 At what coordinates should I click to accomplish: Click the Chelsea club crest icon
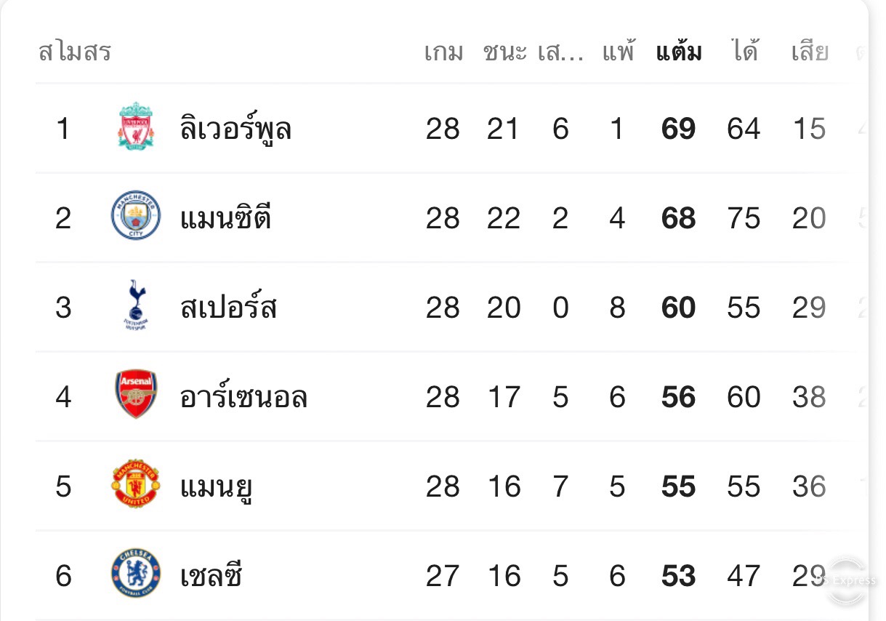136,574
